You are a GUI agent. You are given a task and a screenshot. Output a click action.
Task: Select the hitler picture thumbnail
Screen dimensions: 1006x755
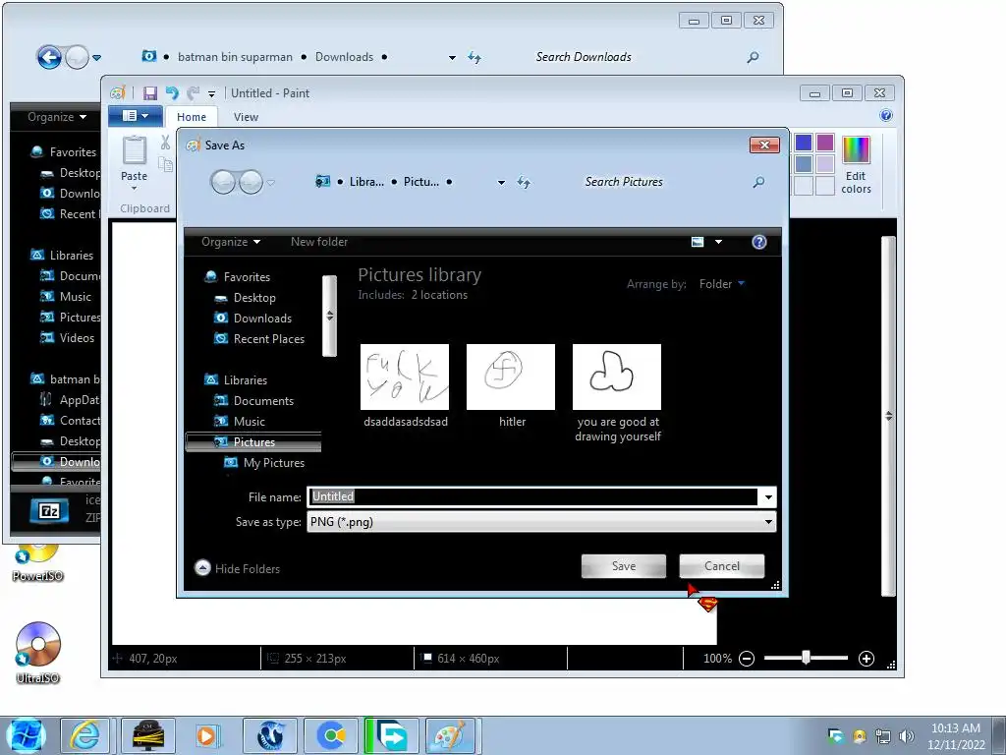pyautogui.click(x=511, y=377)
